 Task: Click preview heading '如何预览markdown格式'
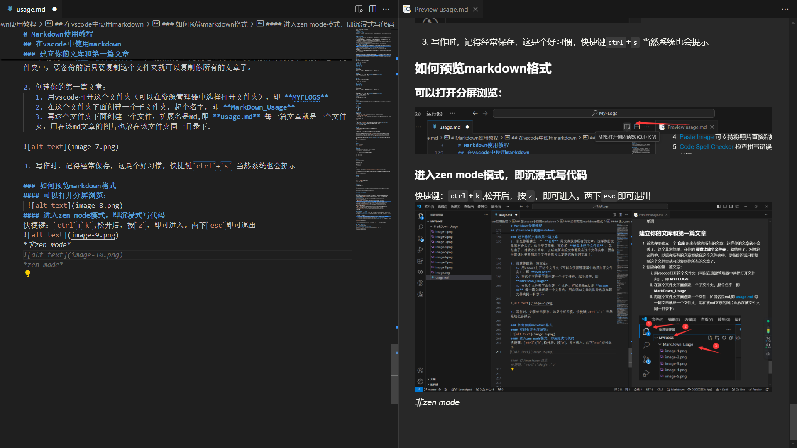point(483,68)
